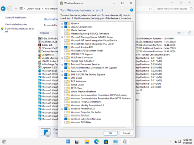Click the help icon in Windows Features
Viewport: 194px width, 145px height.
(x=132, y=10)
